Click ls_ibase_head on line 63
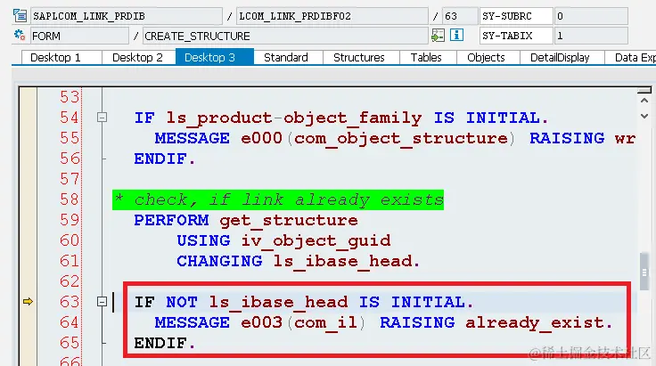The image size is (656, 366). tap(279, 302)
